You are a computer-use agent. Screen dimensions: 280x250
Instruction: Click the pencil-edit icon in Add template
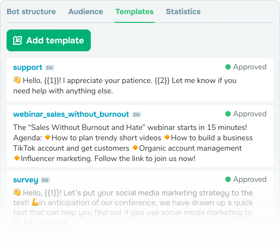(x=17, y=40)
